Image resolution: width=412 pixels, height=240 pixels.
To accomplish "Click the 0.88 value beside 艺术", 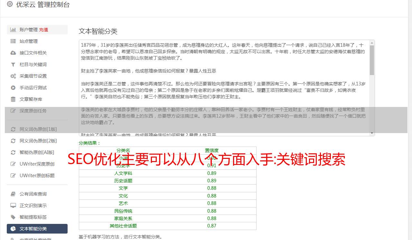I will pos(212,203).
